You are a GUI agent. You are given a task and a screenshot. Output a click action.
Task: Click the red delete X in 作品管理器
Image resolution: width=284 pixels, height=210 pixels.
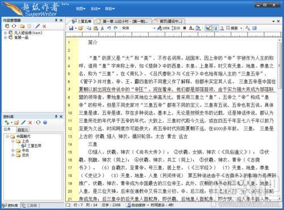tap(44, 26)
